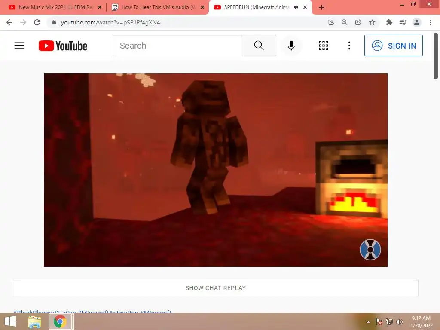Open the YouTube apps grid icon

[324, 46]
